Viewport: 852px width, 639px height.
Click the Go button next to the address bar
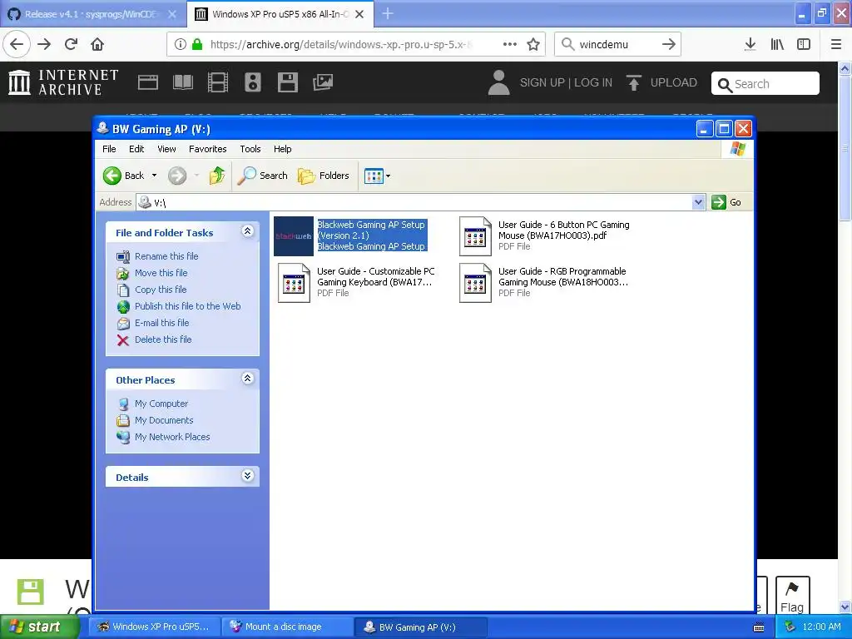726,202
